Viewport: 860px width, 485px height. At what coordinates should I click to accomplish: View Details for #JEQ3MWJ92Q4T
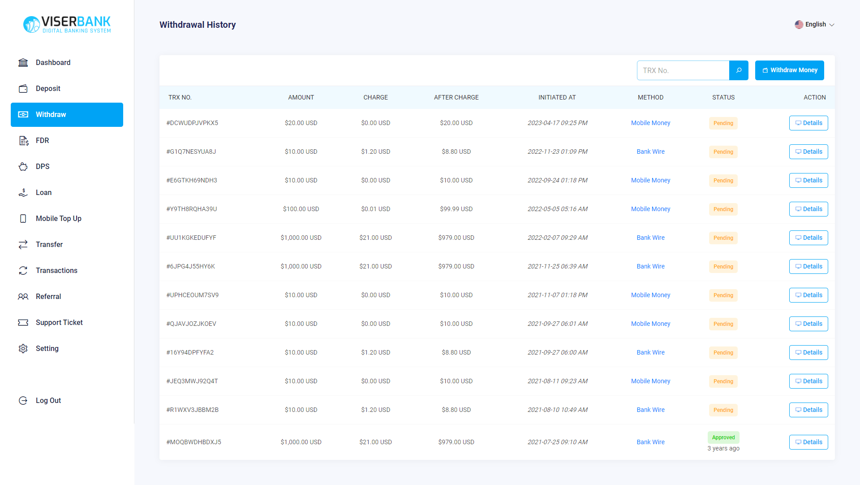click(x=808, y=381)
